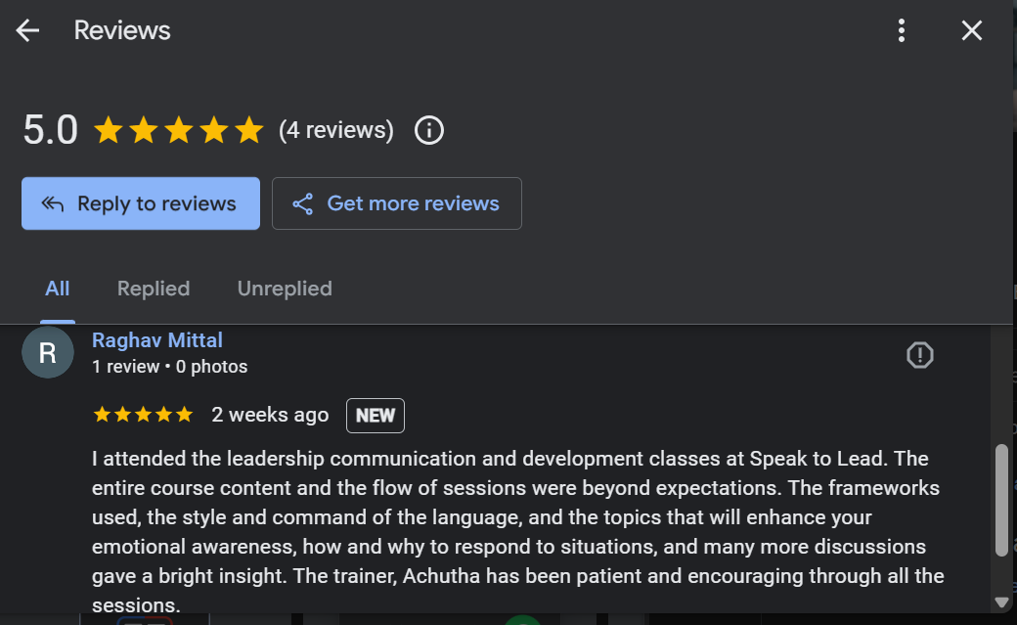Open the three-dot more options menu
Screen dimensions: 1017x625
pyautogui.click(x=902, y=30)
